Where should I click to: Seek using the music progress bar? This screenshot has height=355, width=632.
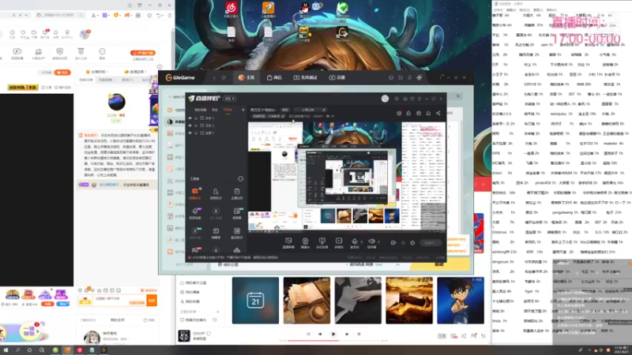click(333, 341)
